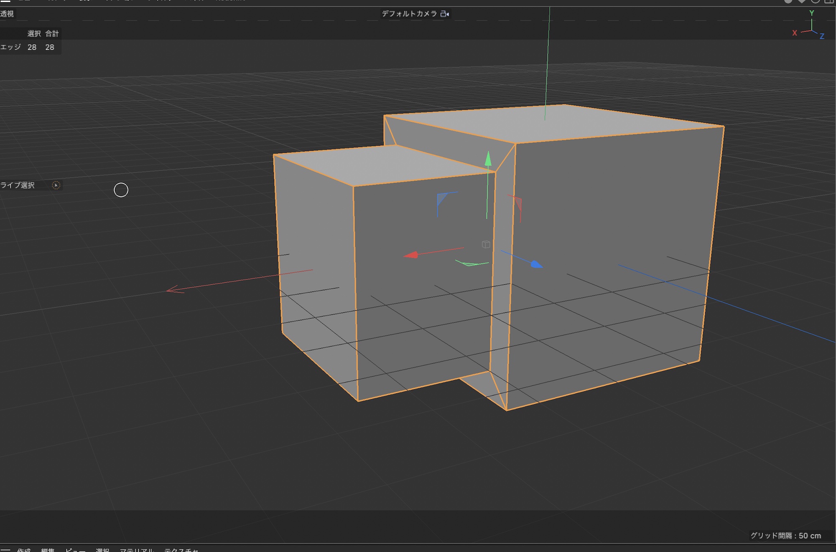Screen dimensions: 836x552
Task: Click the ライブ選択 tool icon
Action: click(56, 185)
